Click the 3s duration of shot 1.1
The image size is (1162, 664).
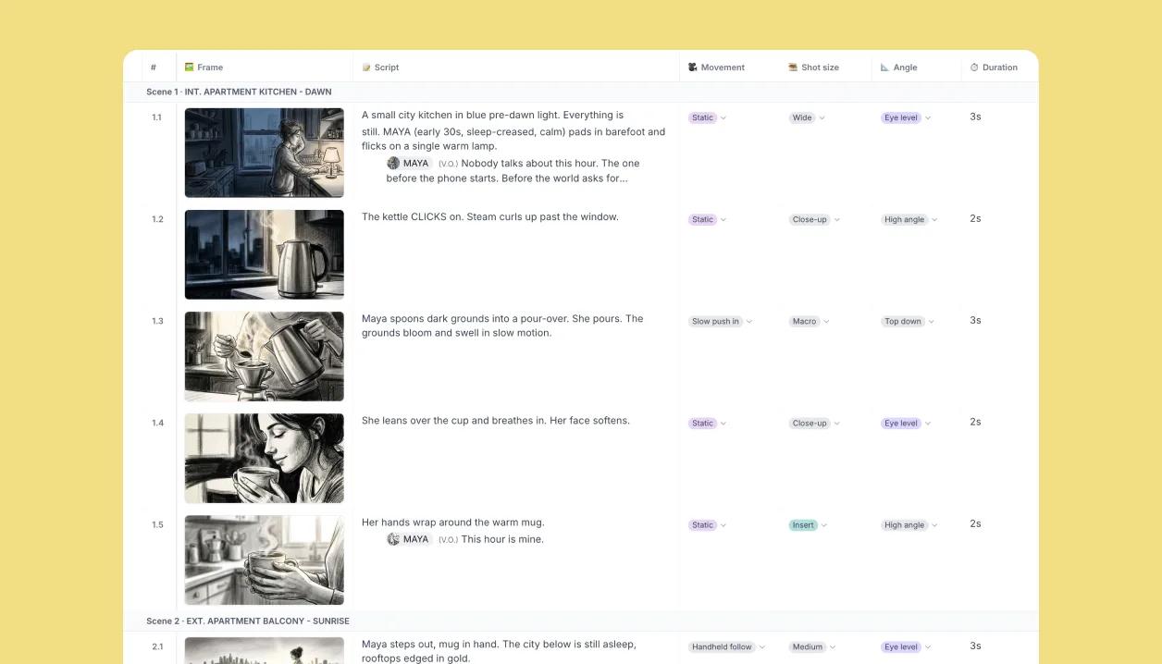975,117
